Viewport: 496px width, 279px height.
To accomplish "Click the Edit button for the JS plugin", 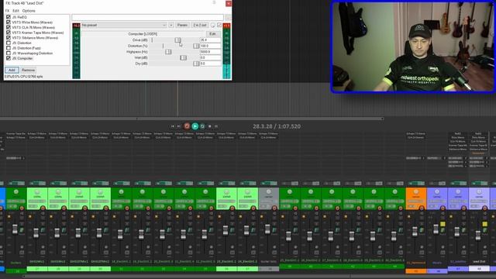I will 212,34.
